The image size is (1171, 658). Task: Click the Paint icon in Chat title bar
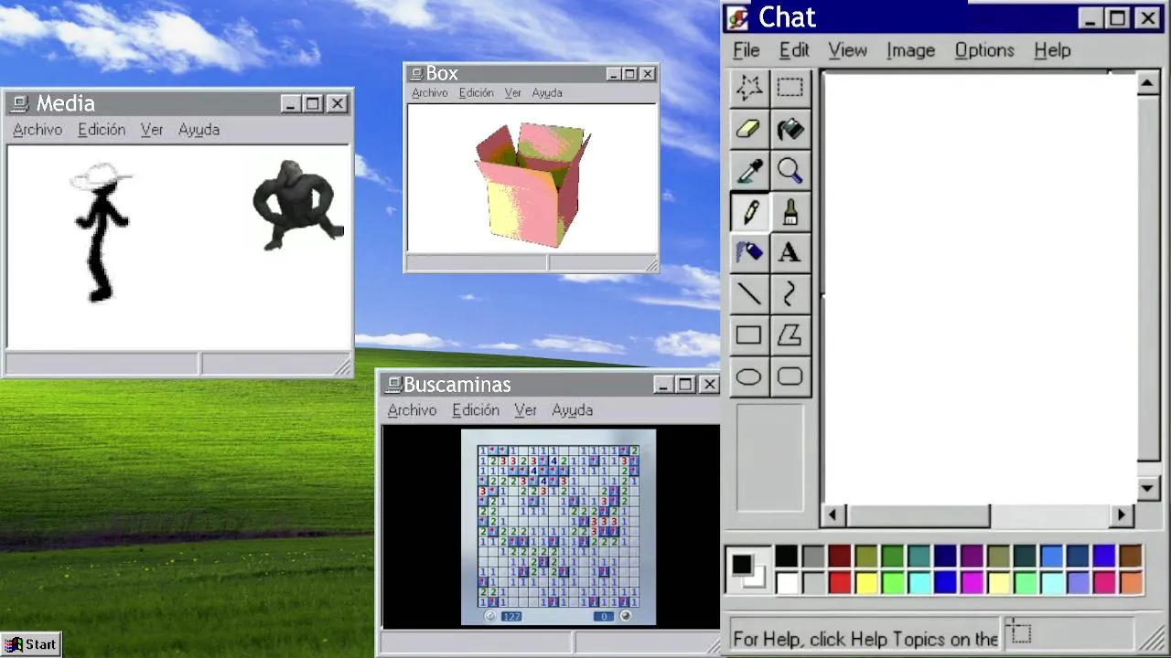[x=739, y=18]
